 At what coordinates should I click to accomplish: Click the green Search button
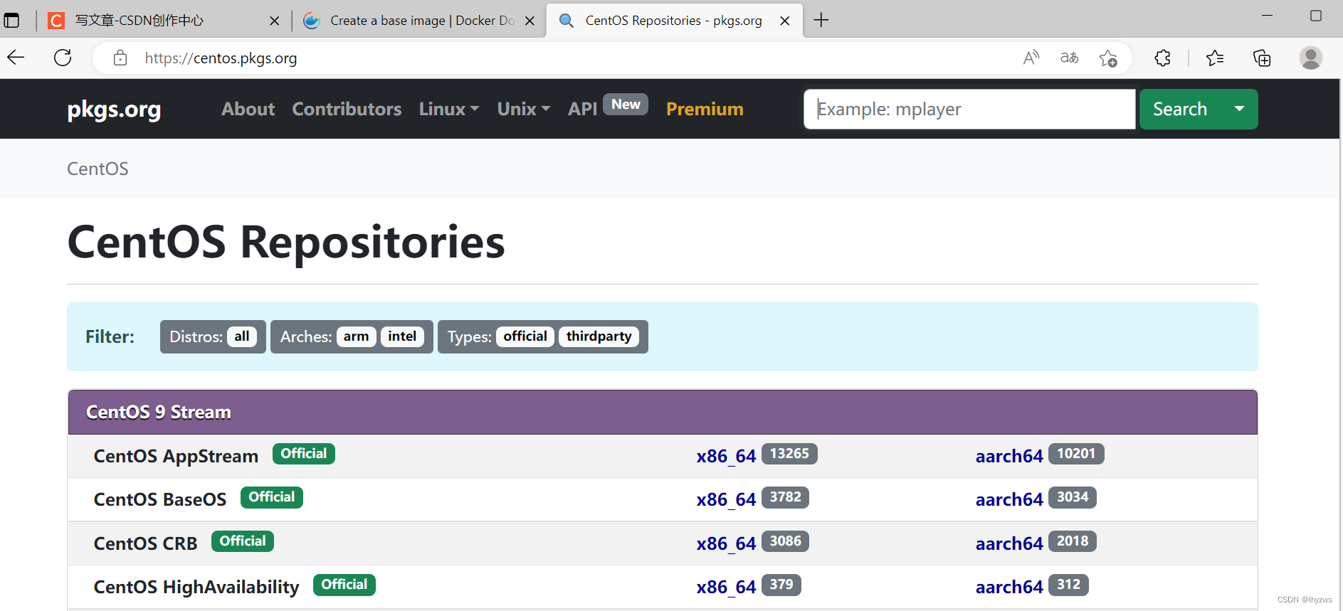coord(1180,109)
